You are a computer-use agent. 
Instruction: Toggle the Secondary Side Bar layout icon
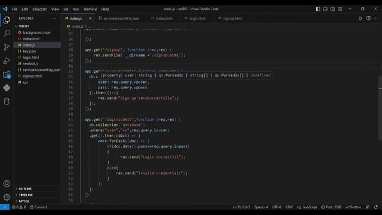[332, 9]
